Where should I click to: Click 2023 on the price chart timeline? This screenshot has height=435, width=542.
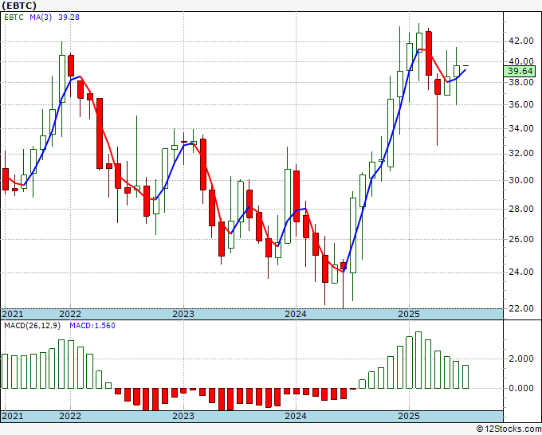click(183, 314)
